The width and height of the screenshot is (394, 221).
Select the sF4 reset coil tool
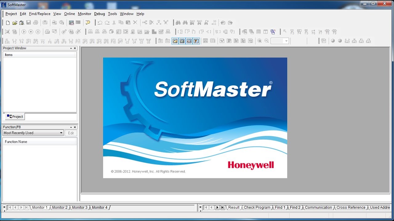coord(92,41)
